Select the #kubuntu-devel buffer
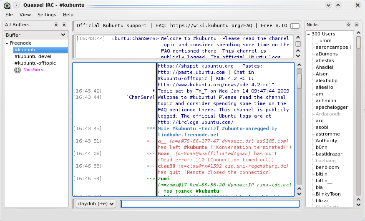The height and width of the screenshot is (221, 365). (x=33, y=57)
